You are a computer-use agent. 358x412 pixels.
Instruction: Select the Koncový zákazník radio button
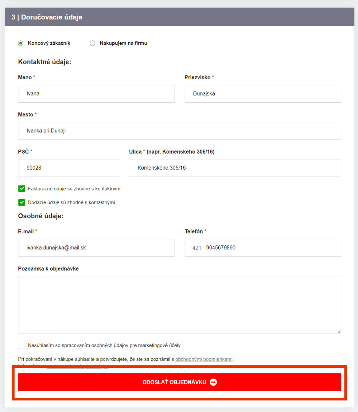click(x=21, y=43)
